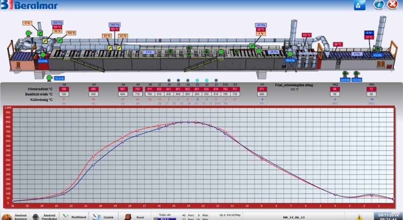403x220 pixels.
Task: Click the PK1 temperature reading 72
Action: coord(372,89)
